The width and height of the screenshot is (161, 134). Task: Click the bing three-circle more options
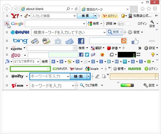coord(152,41)
